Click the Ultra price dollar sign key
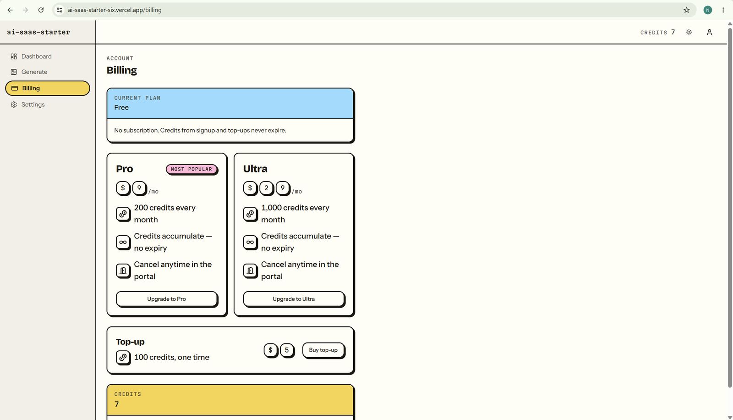Viewport: 733px width, 420px height. pos(250,188)
